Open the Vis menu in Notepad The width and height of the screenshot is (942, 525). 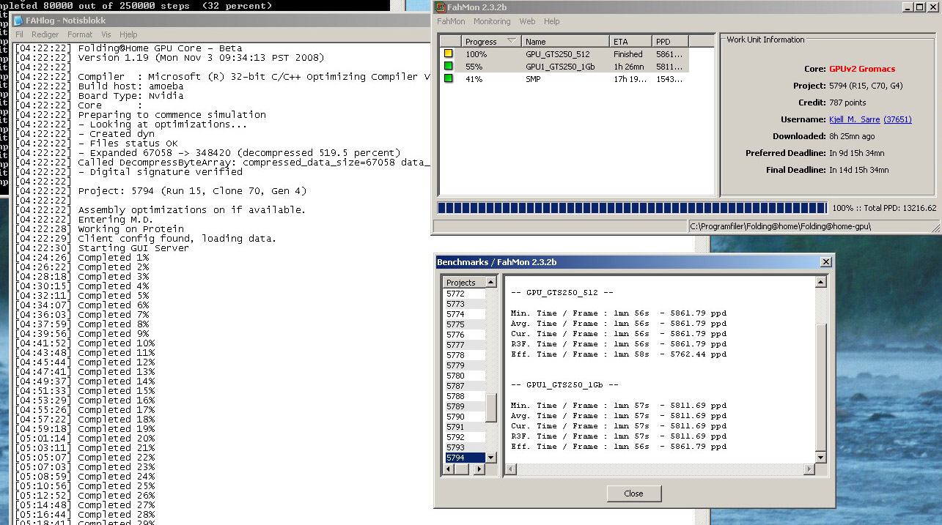click(106, 34)
